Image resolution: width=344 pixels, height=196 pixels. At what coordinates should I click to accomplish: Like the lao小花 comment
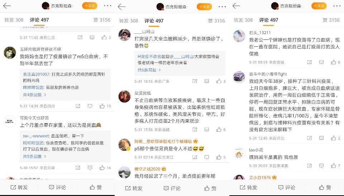tap(336, 166)
